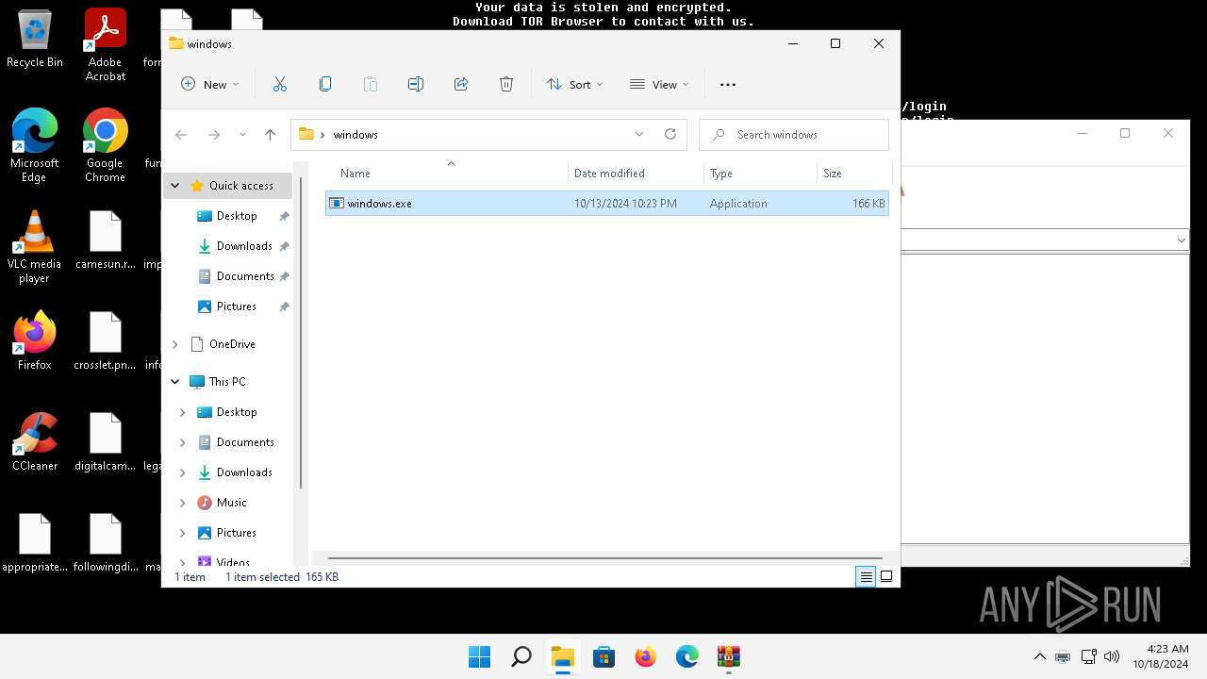Click the Rename icon in toolbar
This screenshot has height=679, width=1207.
(x=416, y=84)
